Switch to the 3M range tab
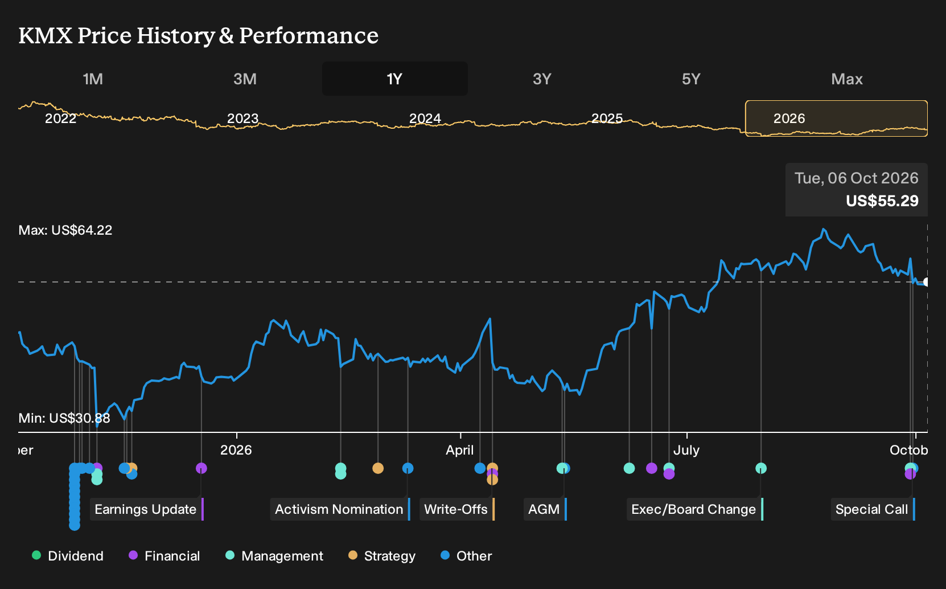This screenshot has width=946, height=589. [x=245, y=79]
